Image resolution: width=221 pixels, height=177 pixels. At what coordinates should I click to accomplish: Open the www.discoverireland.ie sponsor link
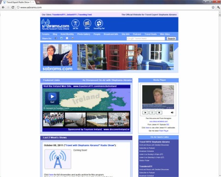click(116, 129)
